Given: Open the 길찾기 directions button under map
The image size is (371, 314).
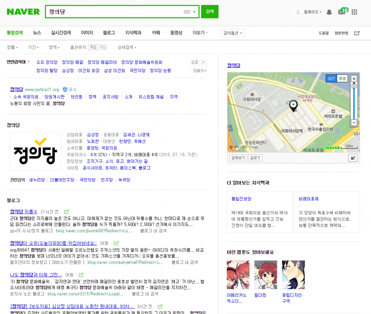Looking at the screenshot, I should (x=255, y=158).
